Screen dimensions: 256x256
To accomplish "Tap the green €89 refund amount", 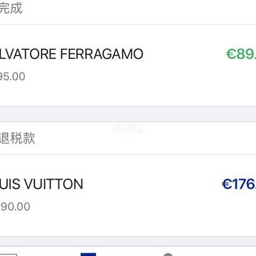I will pos(241,54).
